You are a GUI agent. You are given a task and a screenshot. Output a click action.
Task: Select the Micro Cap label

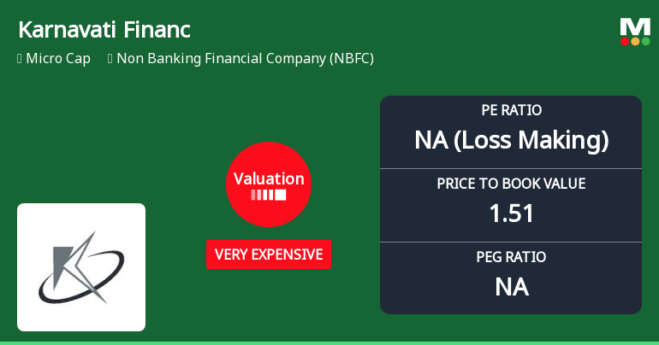click(x=58, y=59)
